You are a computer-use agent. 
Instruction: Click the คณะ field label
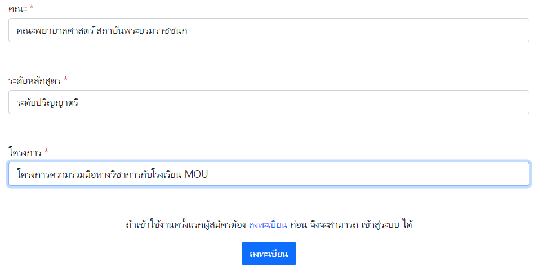point(17,8)
